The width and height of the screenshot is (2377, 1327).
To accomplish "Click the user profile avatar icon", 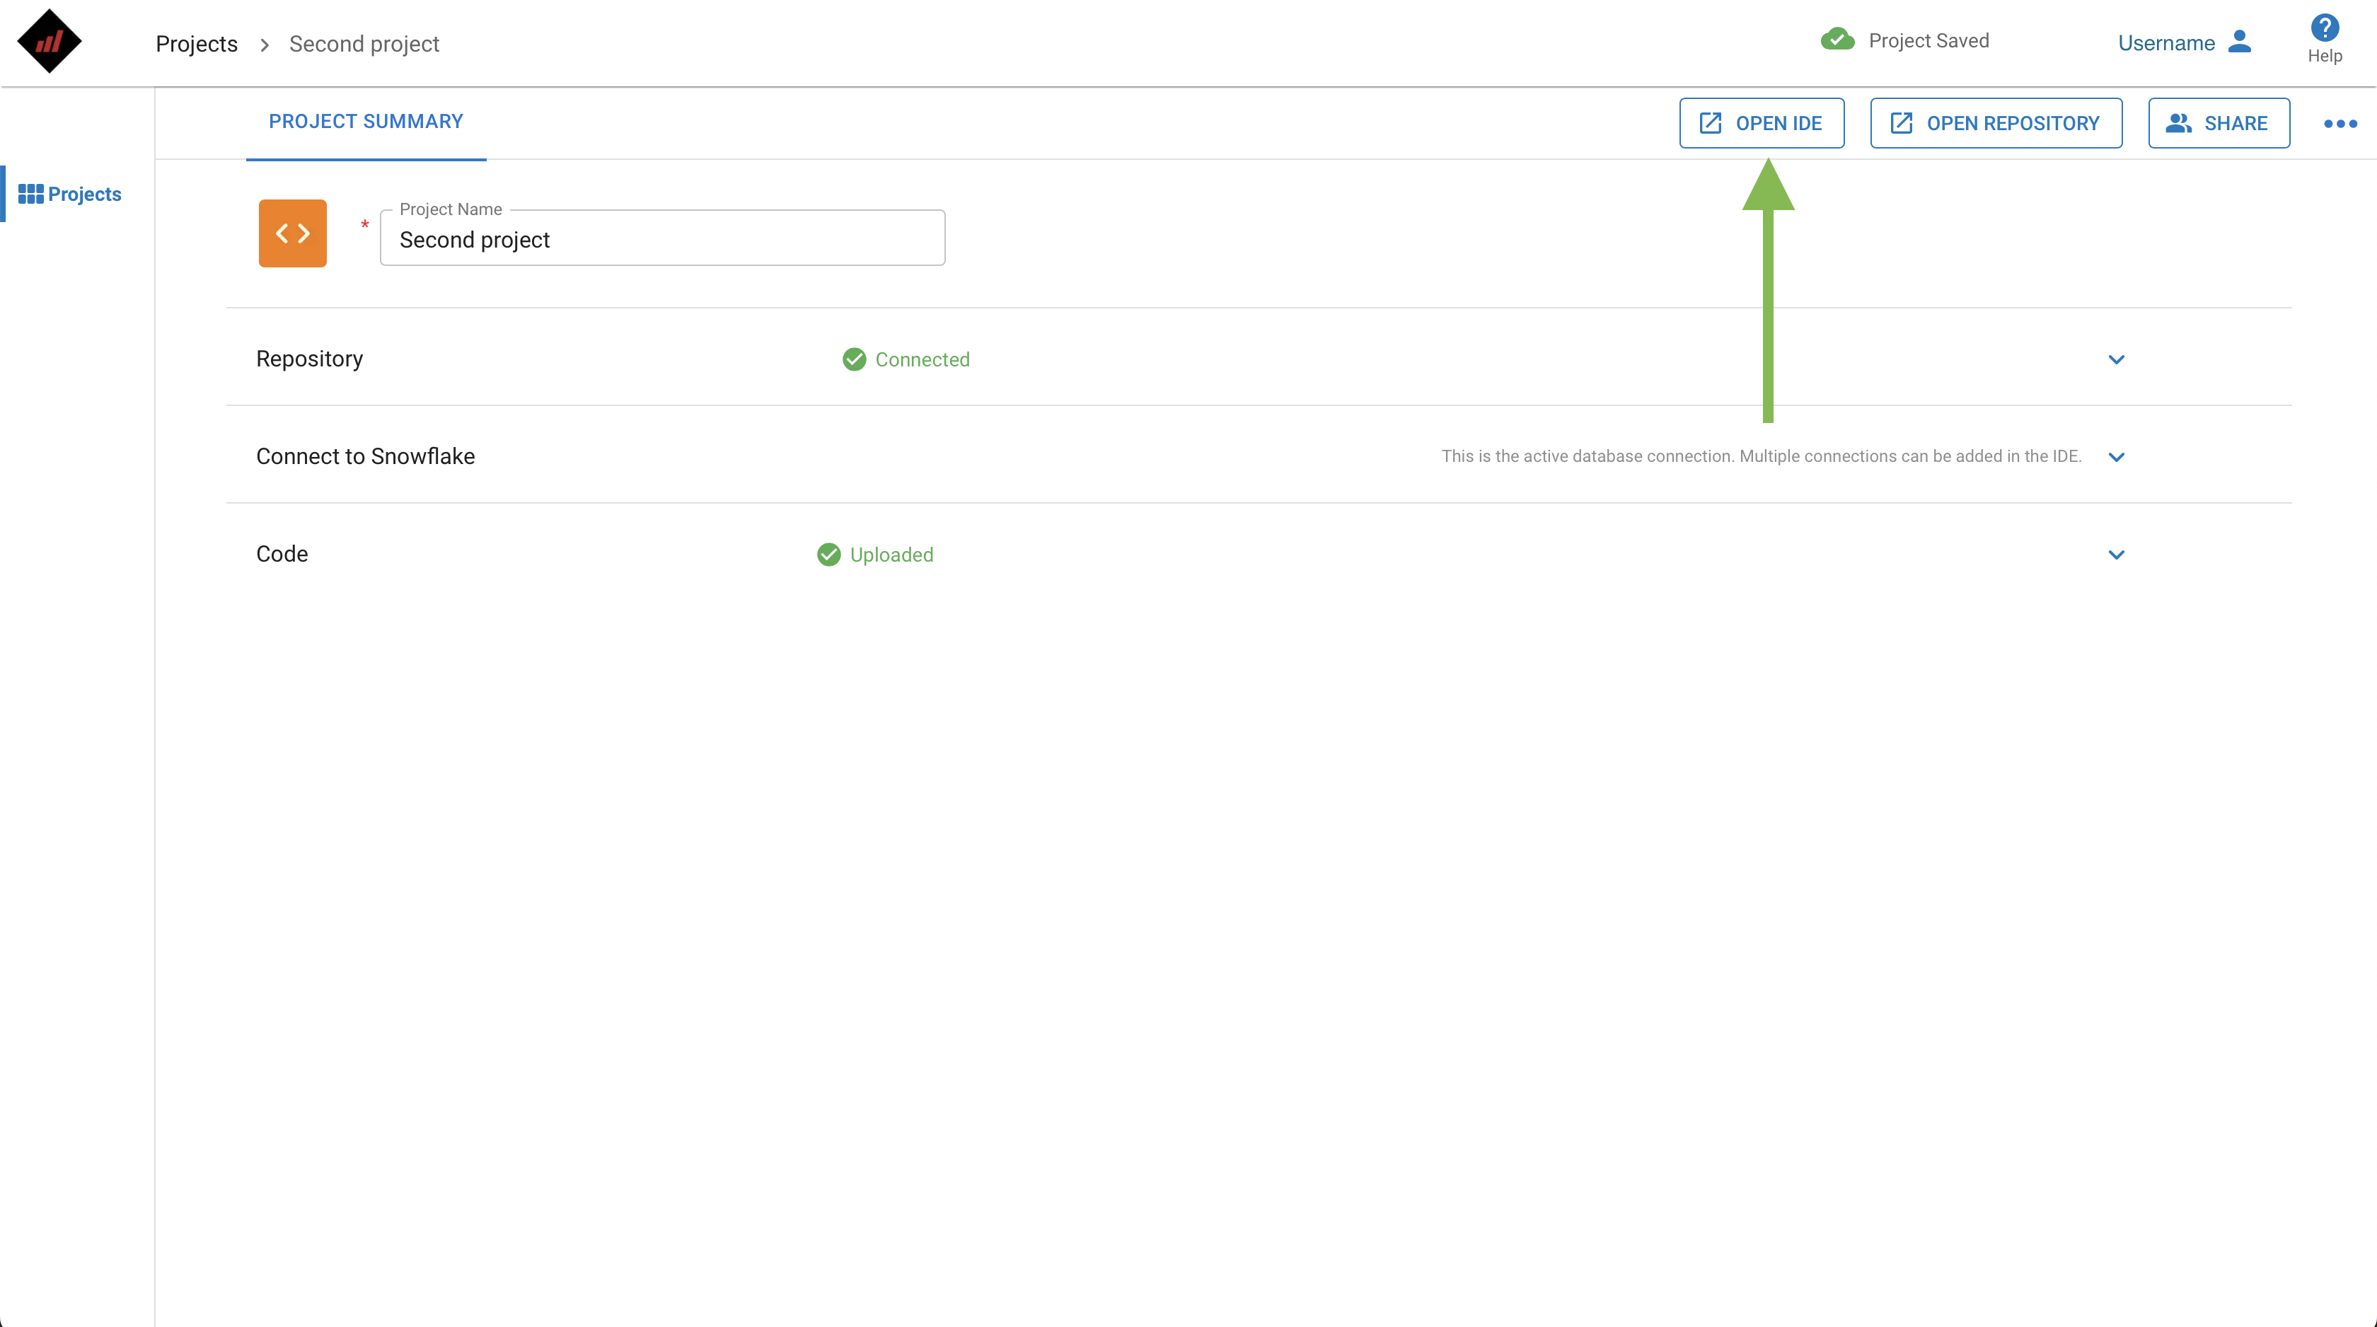I will pos(2240,42).
